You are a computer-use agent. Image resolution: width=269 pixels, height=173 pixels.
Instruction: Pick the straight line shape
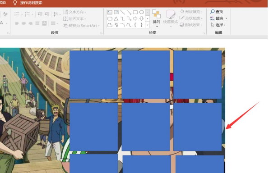click(x=122, y=12)
